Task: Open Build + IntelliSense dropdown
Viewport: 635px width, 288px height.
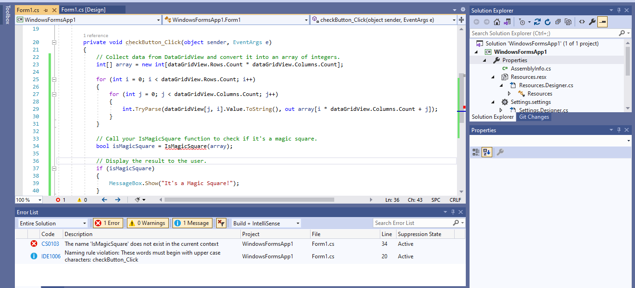Action: pos(298,223)
